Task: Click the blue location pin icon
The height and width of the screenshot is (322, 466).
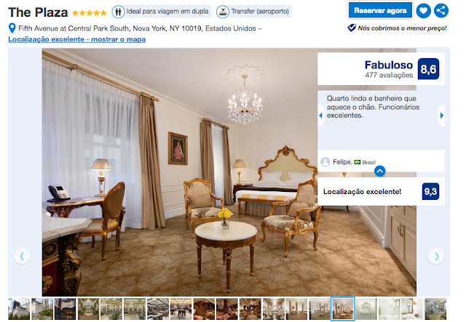Action: [x=12, y=28]
